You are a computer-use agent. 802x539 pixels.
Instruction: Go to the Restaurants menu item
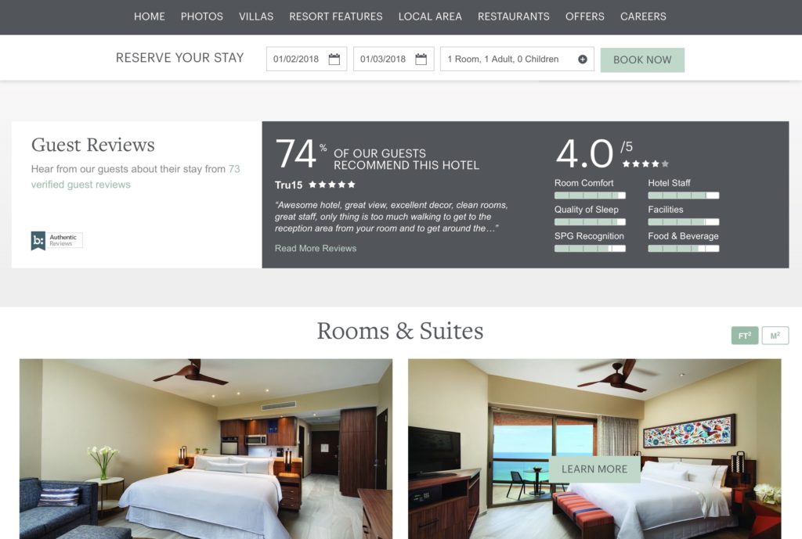click(x=514, y=17)
